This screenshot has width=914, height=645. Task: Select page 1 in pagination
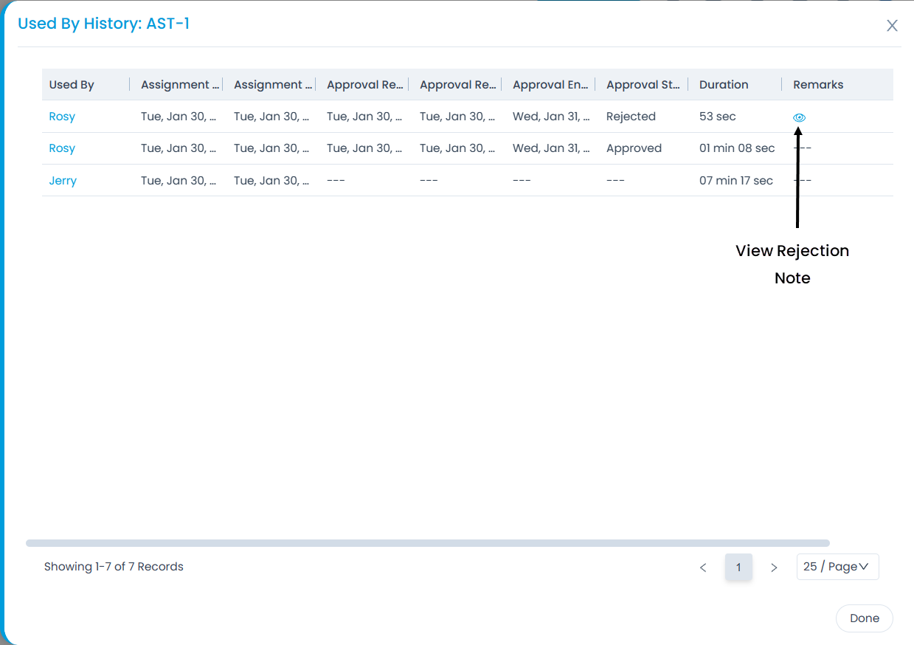(x=738, y=568)
